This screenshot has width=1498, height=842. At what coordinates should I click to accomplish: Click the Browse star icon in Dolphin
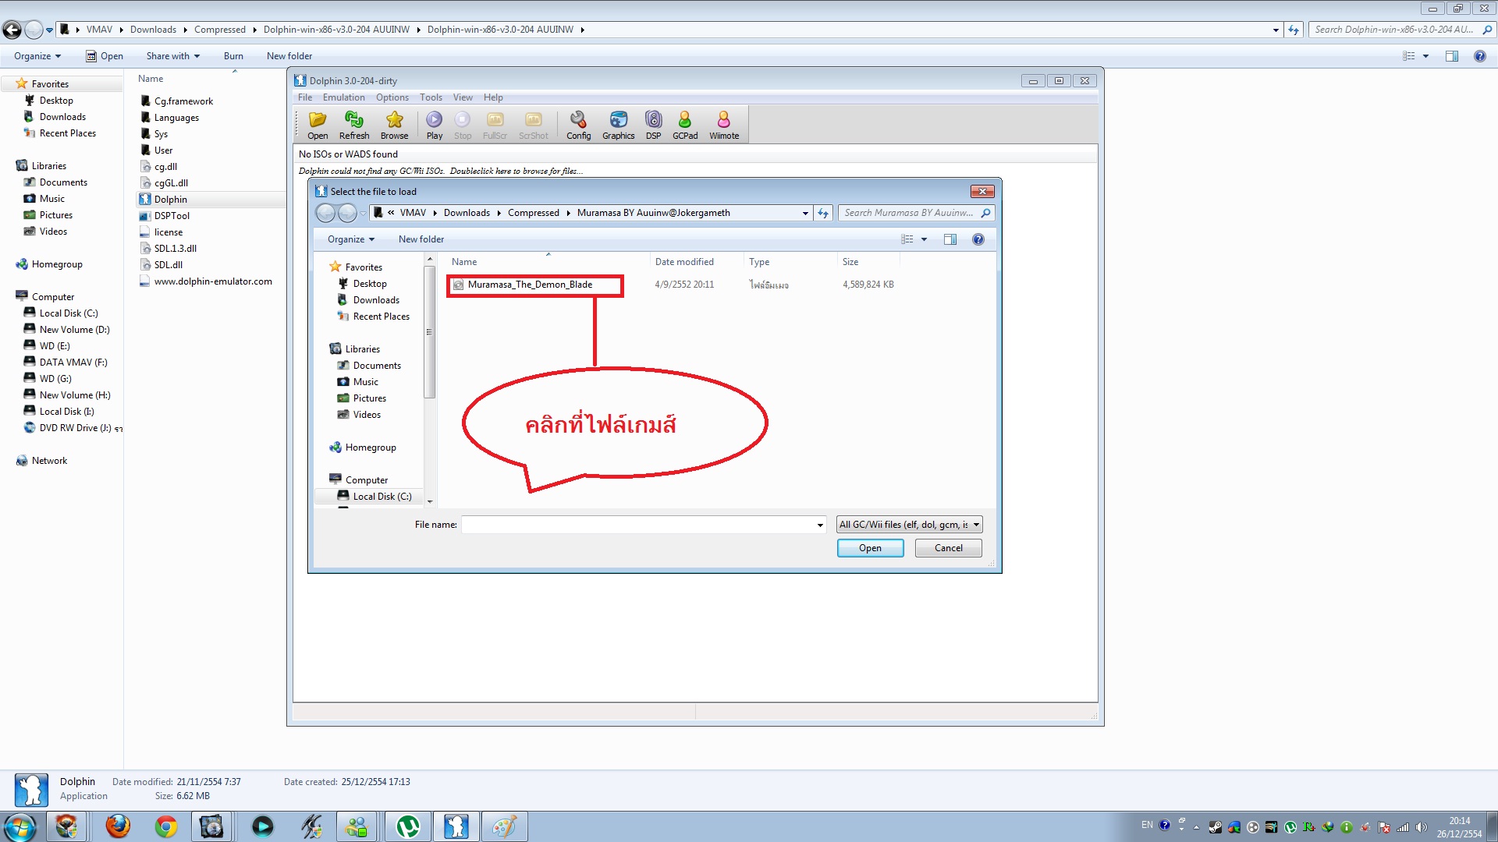pyautogui.click(x=394, y=125)
